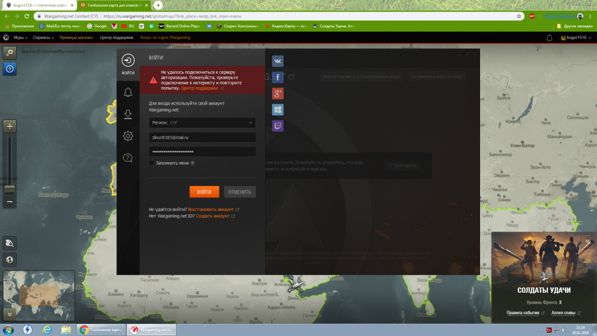Open map settings gears icon

pyautogui.click(x=10, y=52)
